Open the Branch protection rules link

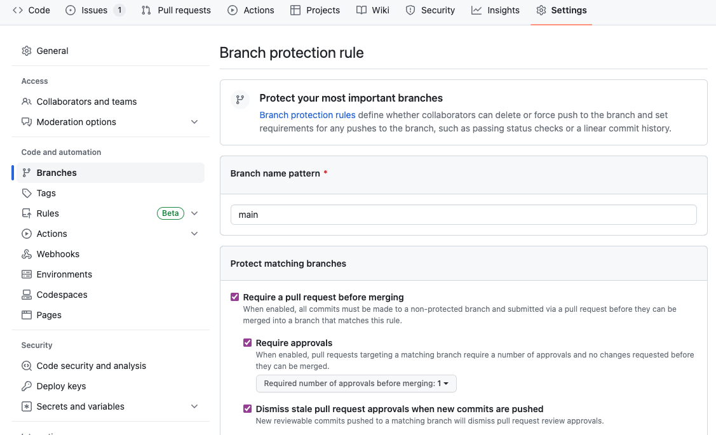pyautogui.click(x=307, y=115)
